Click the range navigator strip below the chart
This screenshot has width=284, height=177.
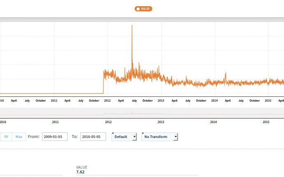tap(142, 113)
